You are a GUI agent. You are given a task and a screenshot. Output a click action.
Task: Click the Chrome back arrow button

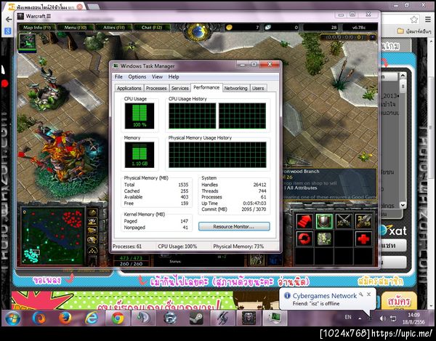click(x=9, y=19)
